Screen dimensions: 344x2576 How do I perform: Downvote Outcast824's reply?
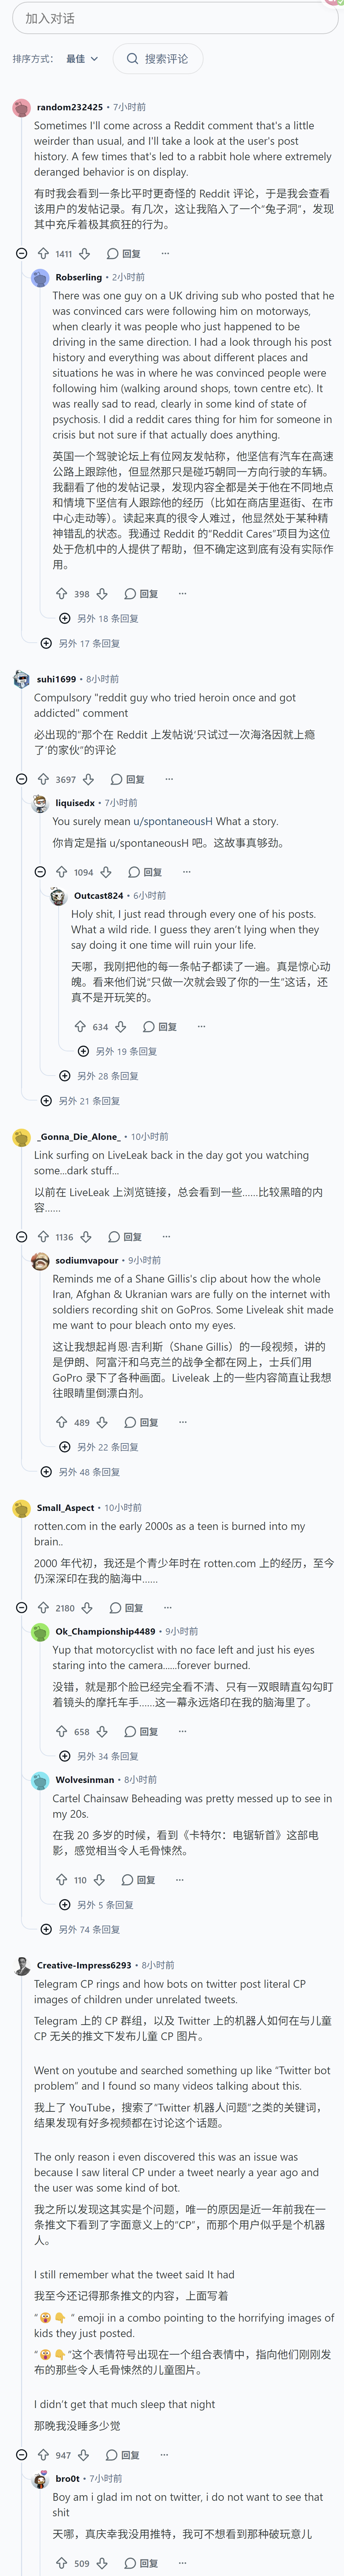pos(120,1027)
